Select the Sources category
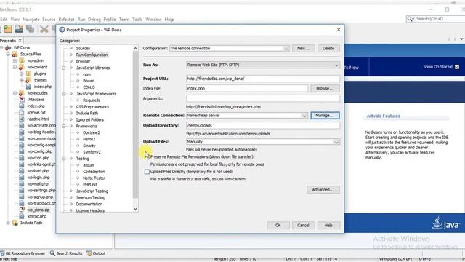The width and height of the screenshot is (465, 262). coord(83,48)
